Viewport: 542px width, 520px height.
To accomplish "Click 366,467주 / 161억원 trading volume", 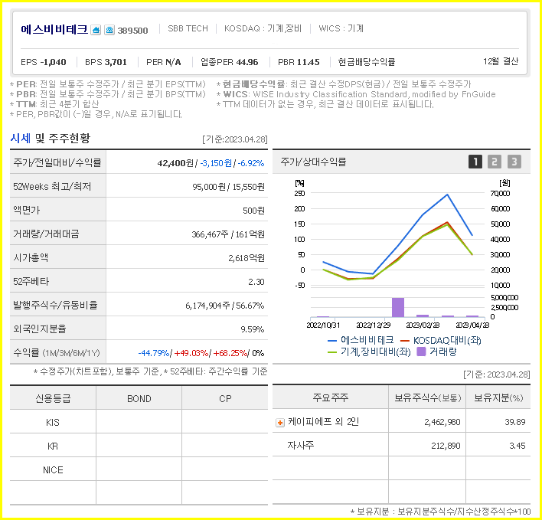I will pyautogui.click(x=228, y=234).
